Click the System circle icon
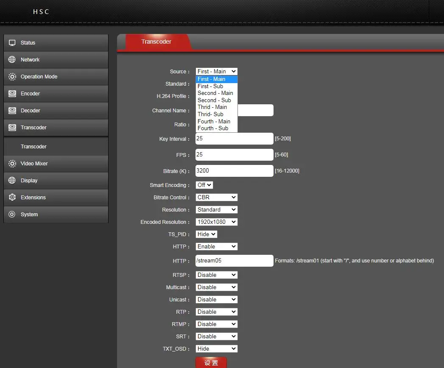The image size is (444, 368). (12, 214)
